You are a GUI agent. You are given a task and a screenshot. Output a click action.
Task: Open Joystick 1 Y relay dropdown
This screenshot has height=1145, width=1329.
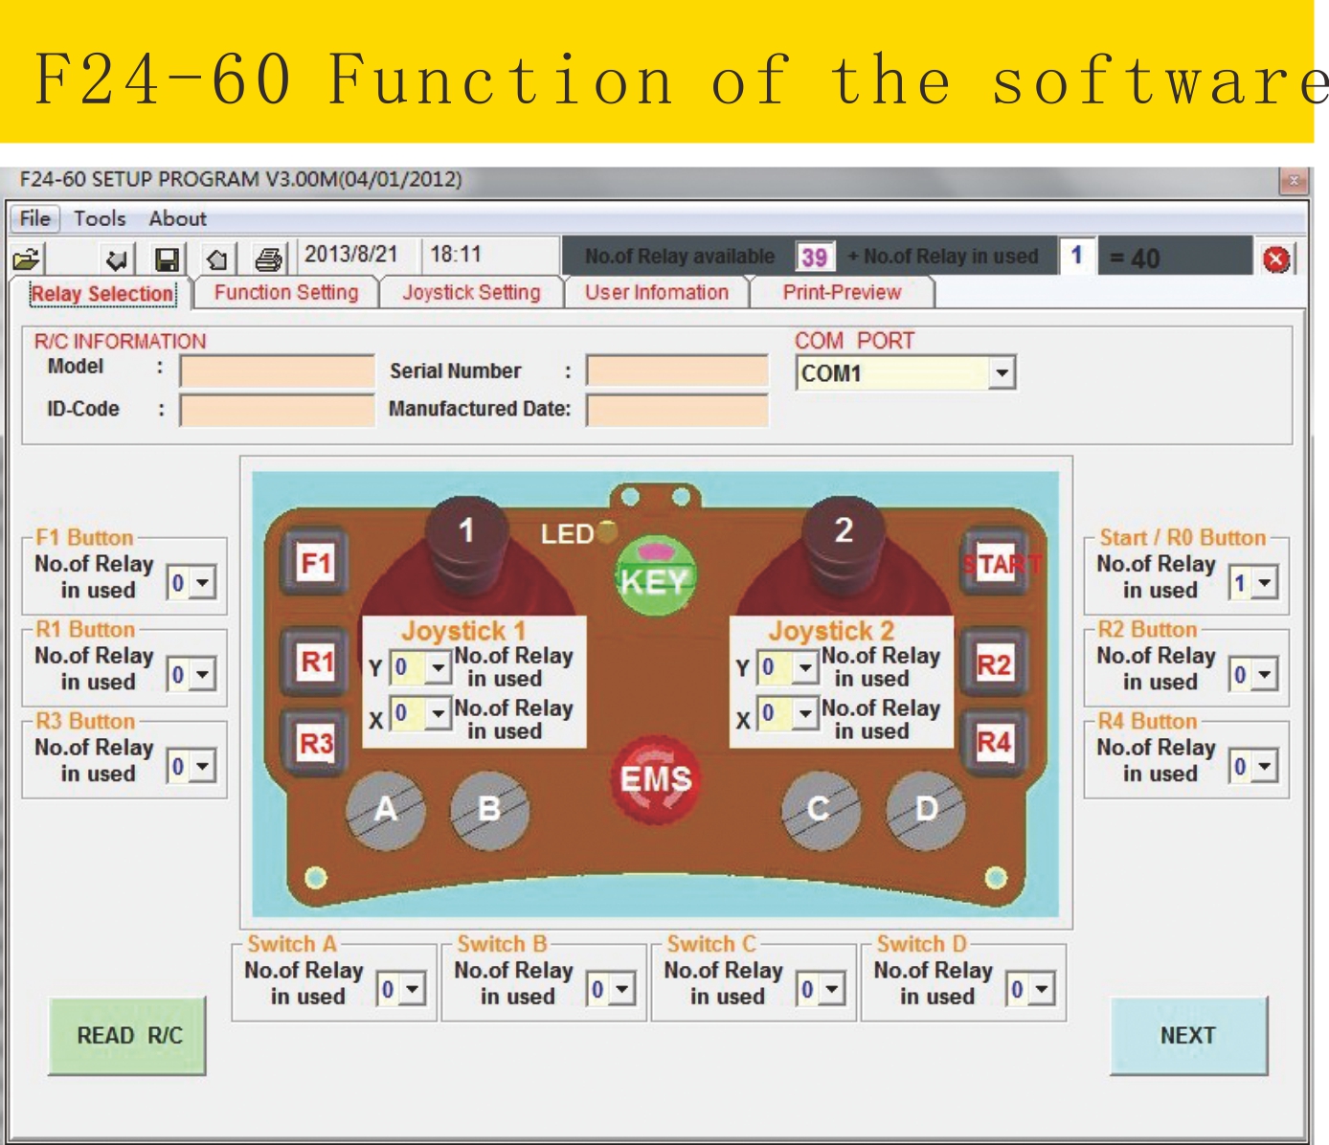point(439,666)
